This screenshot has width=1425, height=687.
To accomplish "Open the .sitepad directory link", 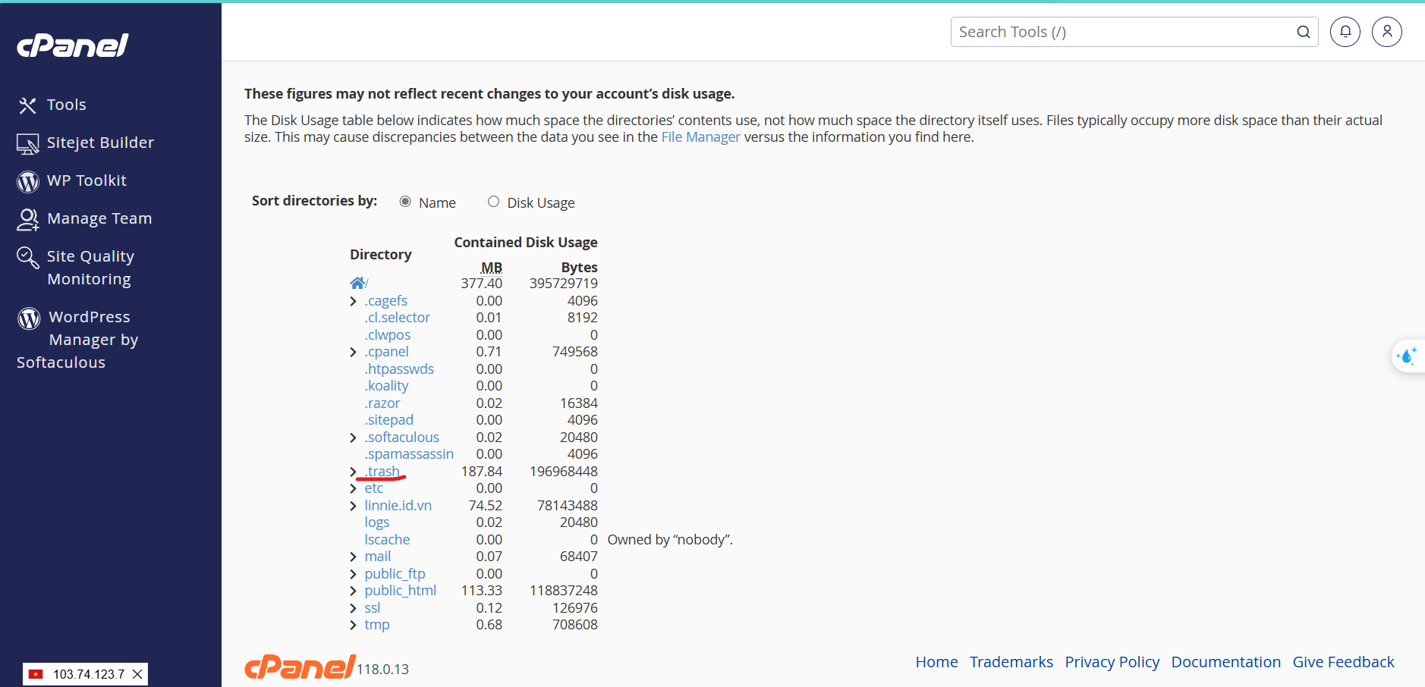I will point(388,420).
